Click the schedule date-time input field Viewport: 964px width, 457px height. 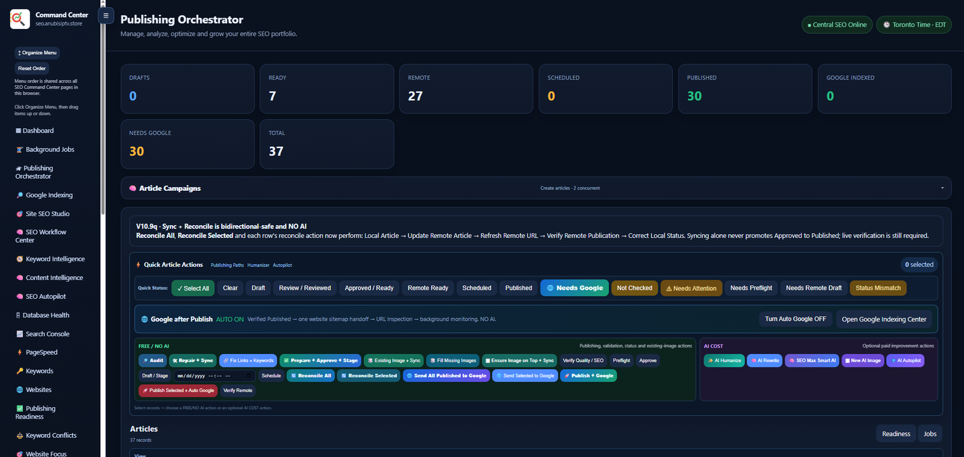click(214, 376)
